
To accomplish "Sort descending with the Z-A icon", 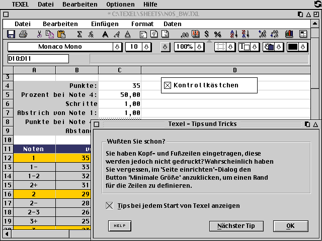I will tap(246, 34).
